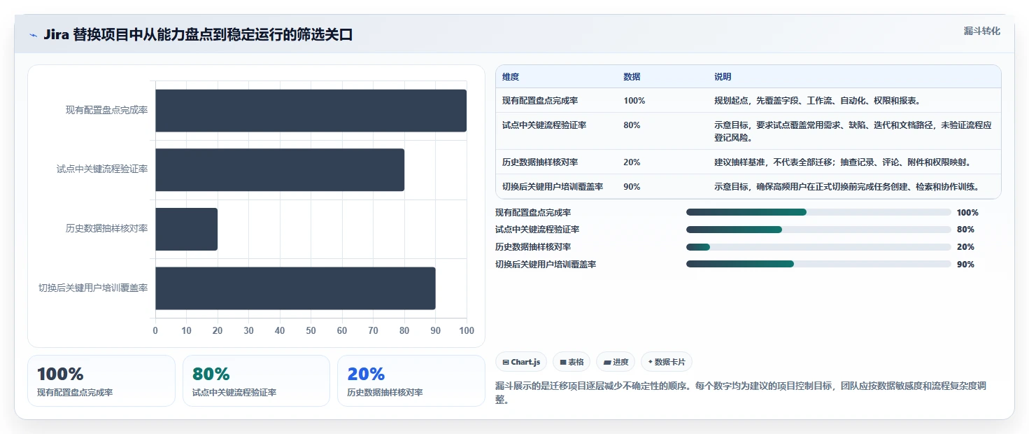Click the table row name 现有配置盘点完成率
The height and width of the screenshot is (434, 1029).
point(540,101)
